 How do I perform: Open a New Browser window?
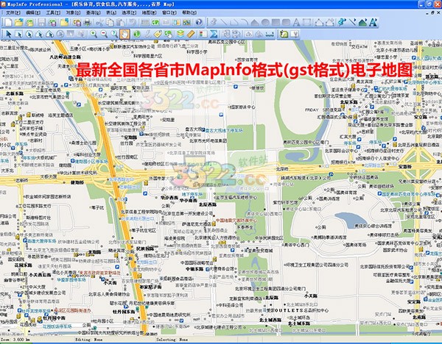[x=145, y=22]
